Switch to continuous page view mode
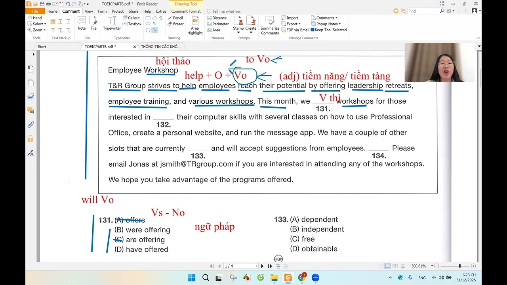The height and width of the screenshot is (285, 507). point(387,266)
